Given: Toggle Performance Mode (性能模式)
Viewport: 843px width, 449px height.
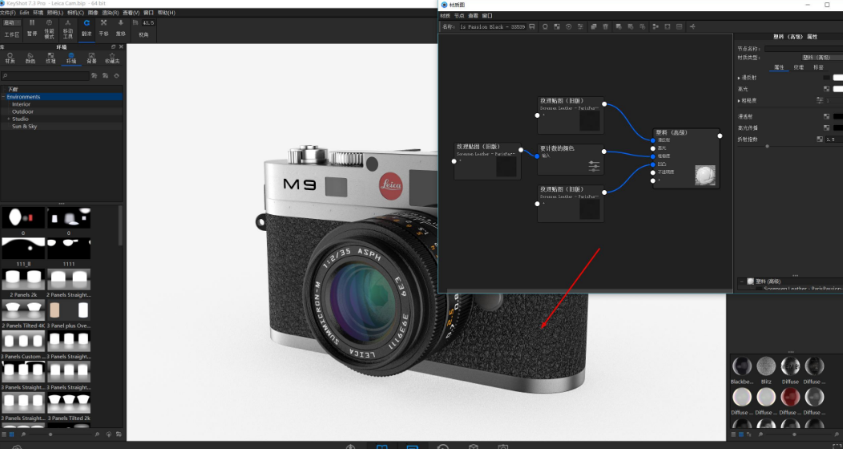Looking at the screenshot, I should point(50,29).
